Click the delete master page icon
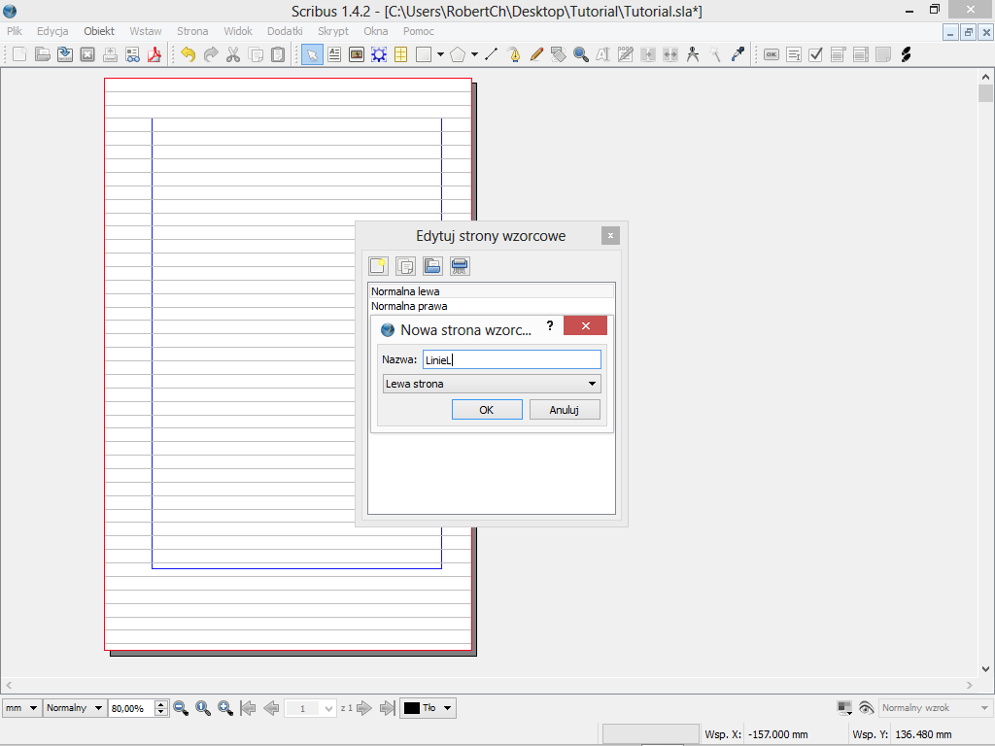The image size is (995, 746). (x=460, y=265)
